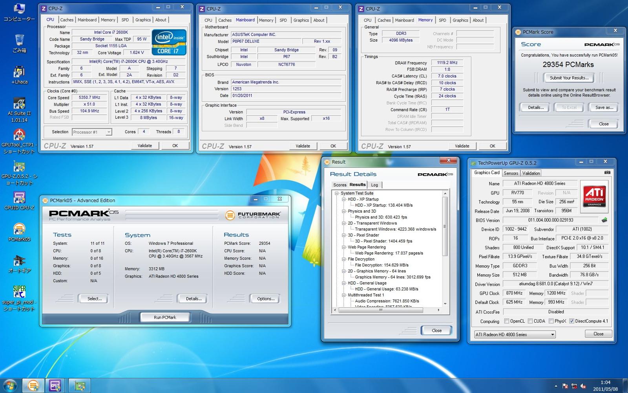Open CPUID CPU-Z desktop icon

click(x=19, y=201)
